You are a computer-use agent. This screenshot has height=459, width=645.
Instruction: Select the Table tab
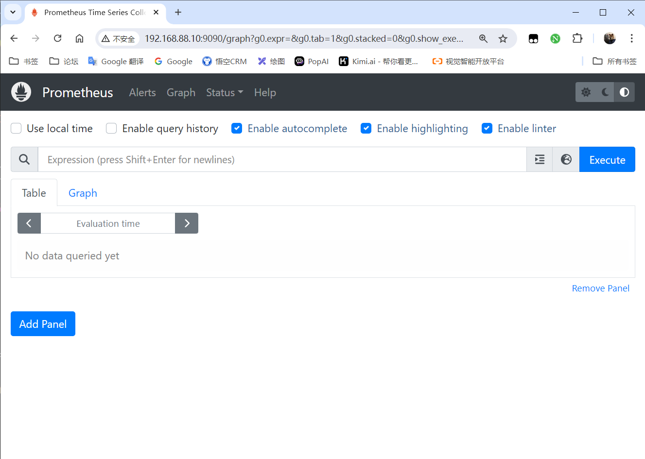[x=34, y=193]
